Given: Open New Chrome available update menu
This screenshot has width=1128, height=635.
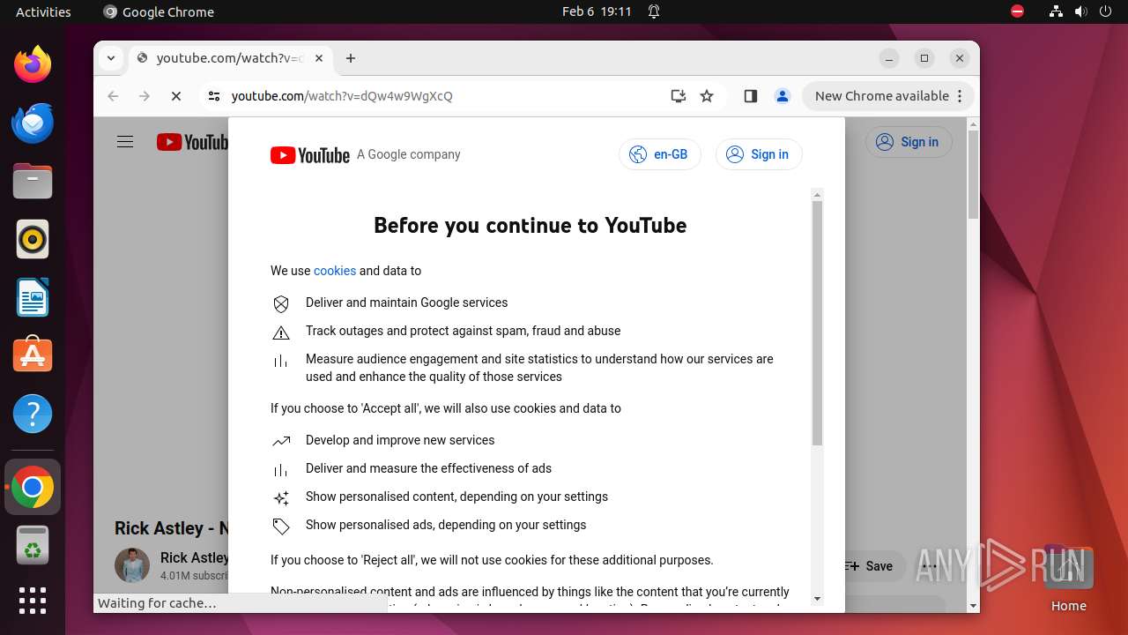Looking at the screenshot, I should [x=888, y=96].
